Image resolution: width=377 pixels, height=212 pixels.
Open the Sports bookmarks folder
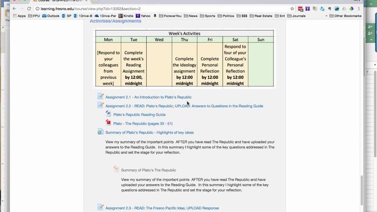tap(207, 16)
